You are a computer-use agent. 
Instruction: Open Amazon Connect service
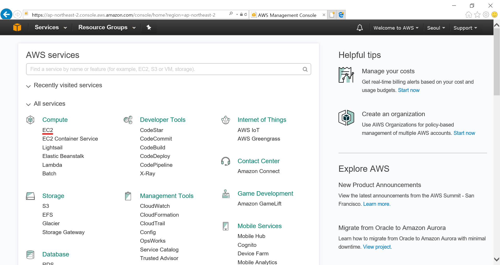coord(258,171)
